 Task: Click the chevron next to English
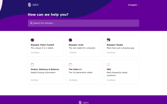138,5
